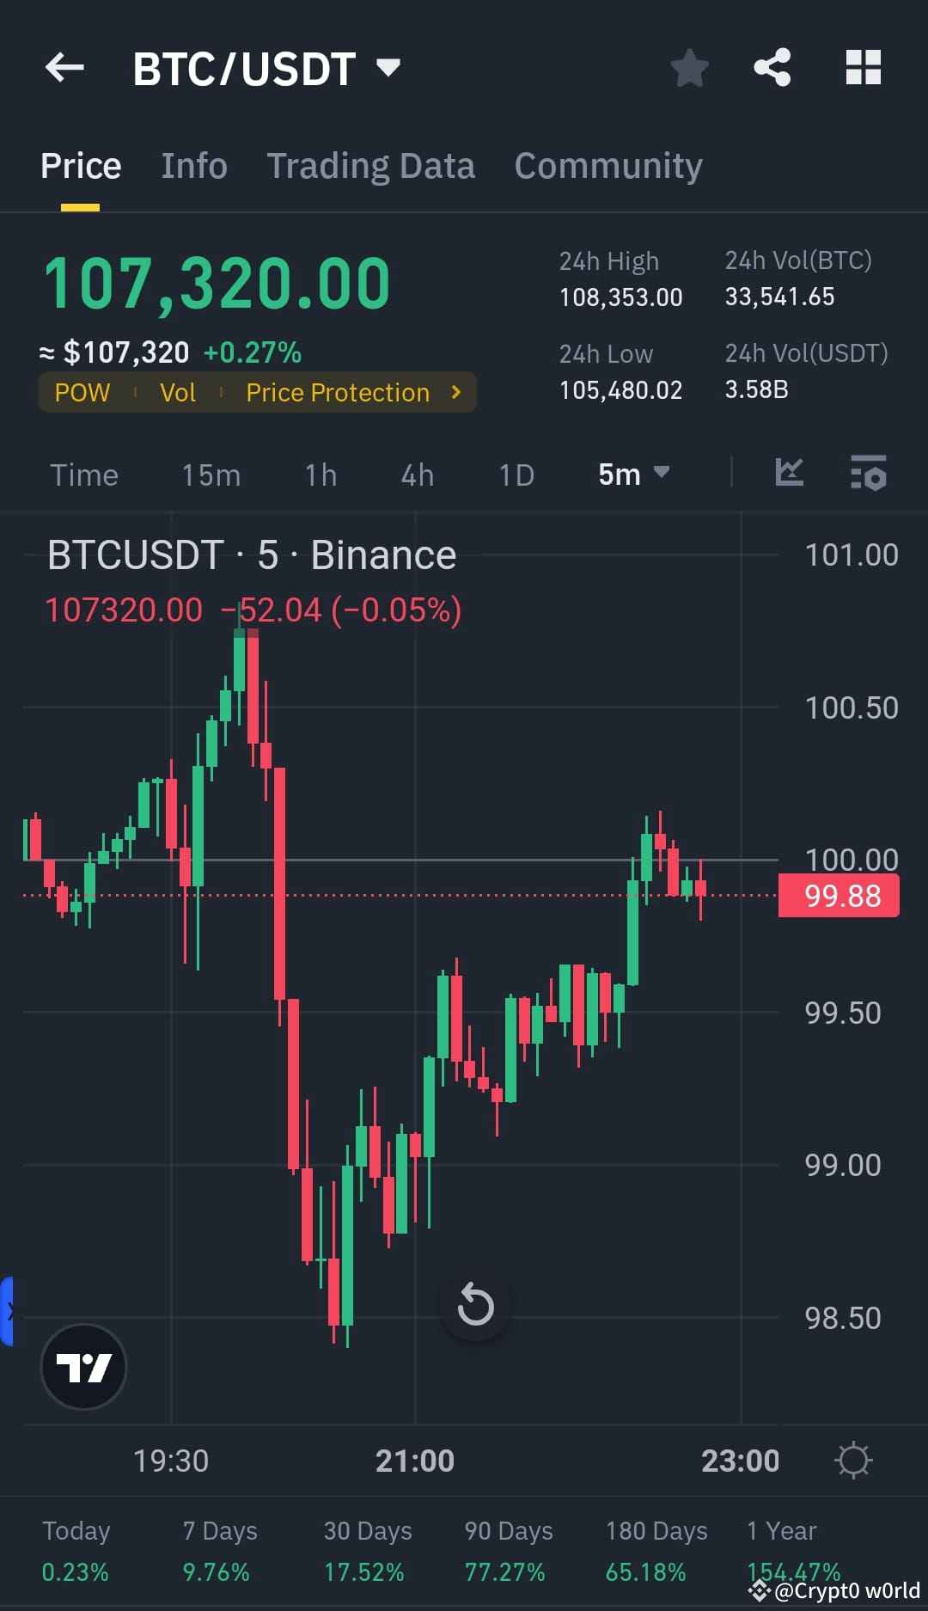Tap the back arrow to exit chart
Image resolution: width=928 pixels, height=1611 pixels.
click(x=64, y=68)
